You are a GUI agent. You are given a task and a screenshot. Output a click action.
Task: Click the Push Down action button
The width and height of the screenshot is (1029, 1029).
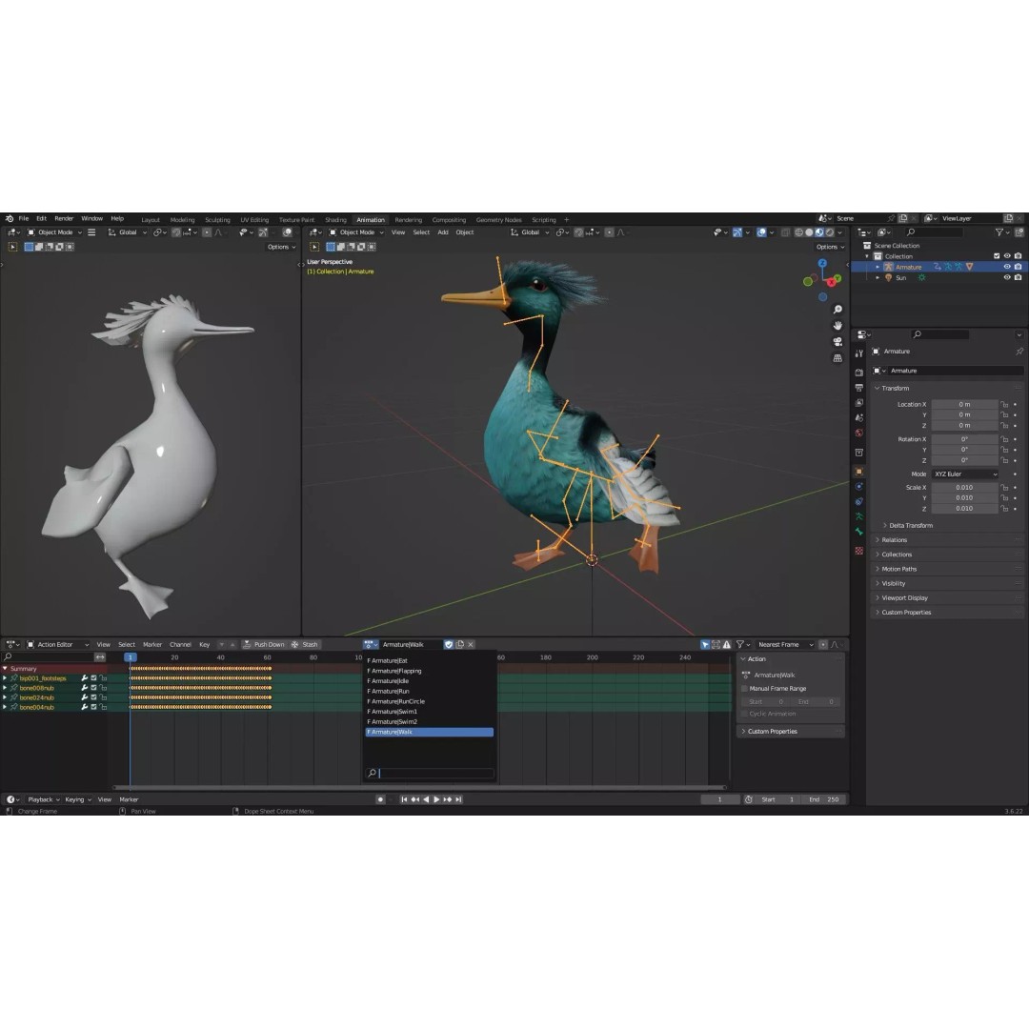coord(263,644)
